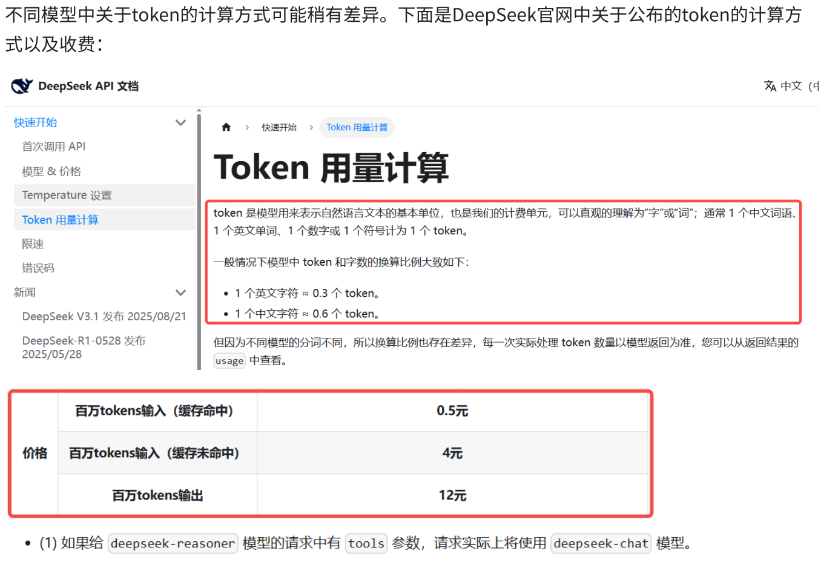Select Token 用量计算 in sidebar
Screen dimensions: 821x574
pyautogui.click(x=104, y=219)
